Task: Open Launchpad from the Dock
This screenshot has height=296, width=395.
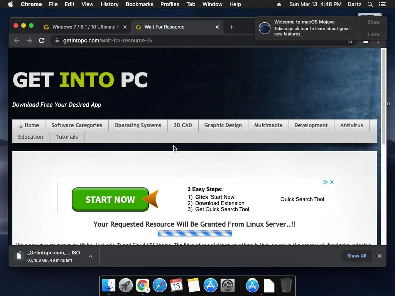Action: [x=125, y=286]
